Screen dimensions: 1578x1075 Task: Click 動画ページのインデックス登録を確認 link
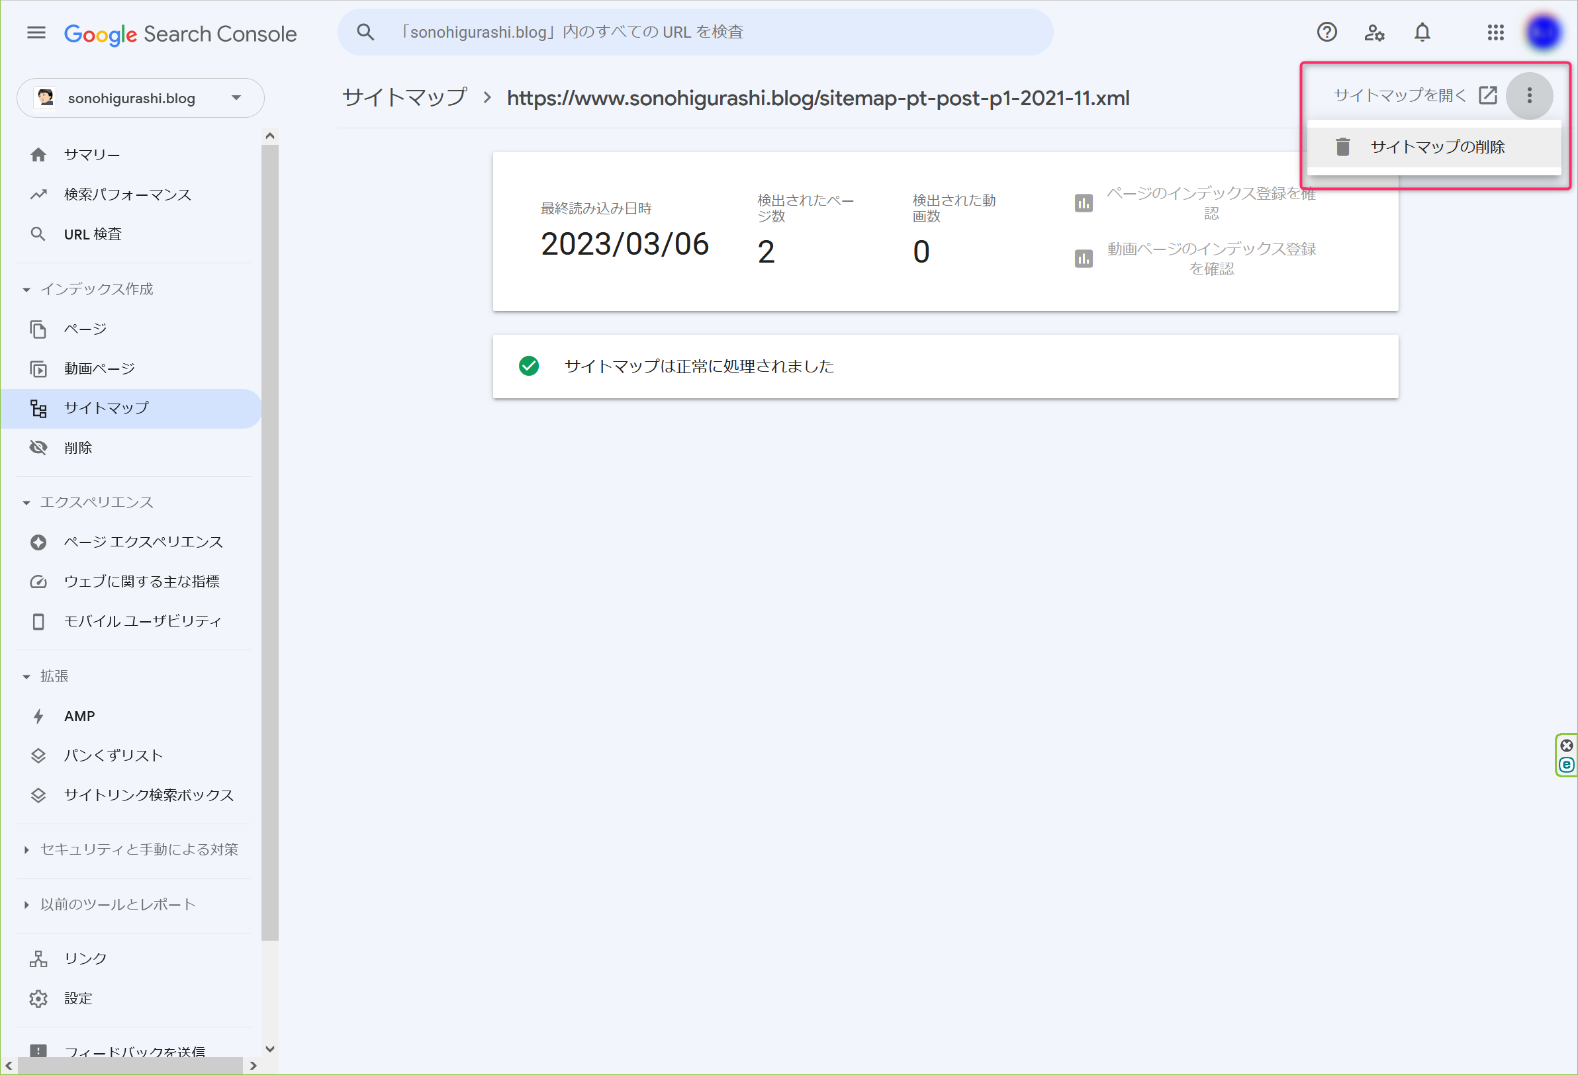(1211, 259)
